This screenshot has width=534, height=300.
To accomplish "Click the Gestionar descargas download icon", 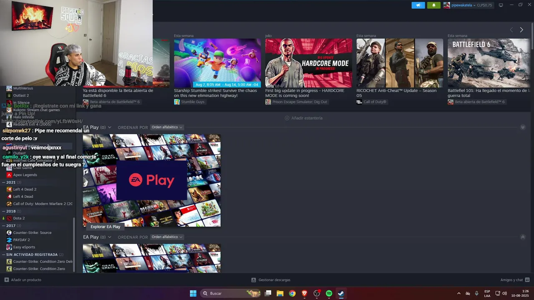I will tap(254, 280).
